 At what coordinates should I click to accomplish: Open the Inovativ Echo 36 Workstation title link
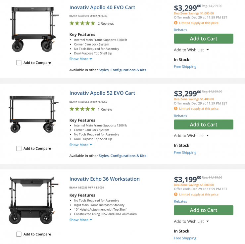(104, 179)
